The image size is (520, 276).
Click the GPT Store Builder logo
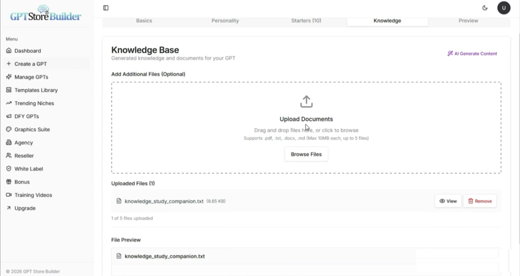click(46, 14)
